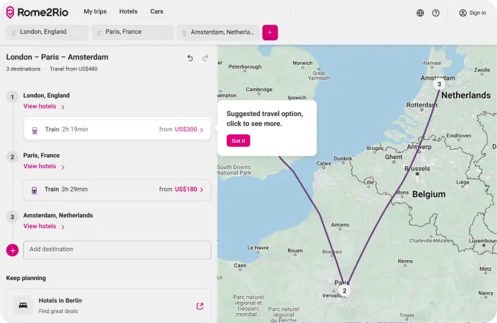Click train icon in 3h 29min row
The height and width of the screenshot is (323, 497).
[34, 190]
